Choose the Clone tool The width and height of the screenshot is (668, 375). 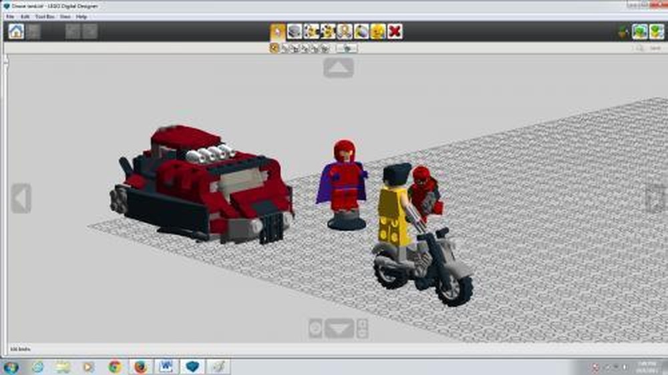295,32
